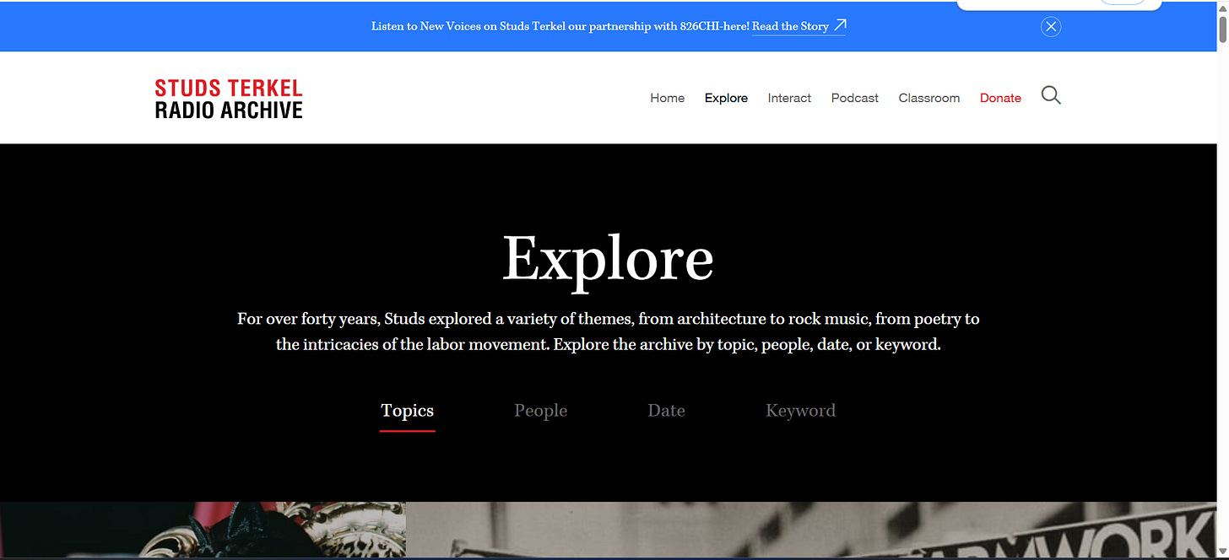Open the Read the Story link

click(790, 26)
